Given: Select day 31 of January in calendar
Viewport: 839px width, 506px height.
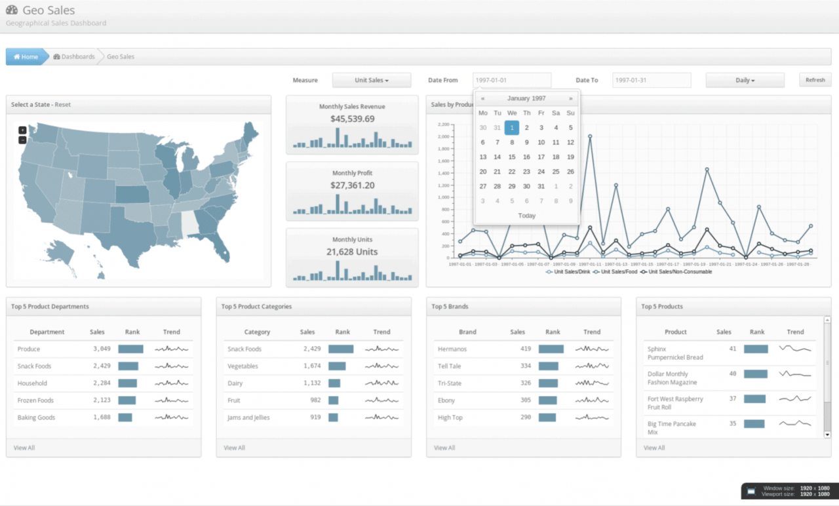Looking at the screenshot, I should (541, 186).
